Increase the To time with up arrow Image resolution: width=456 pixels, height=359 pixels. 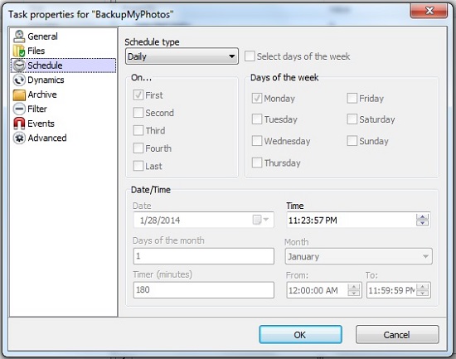click(x=423, y=287)
